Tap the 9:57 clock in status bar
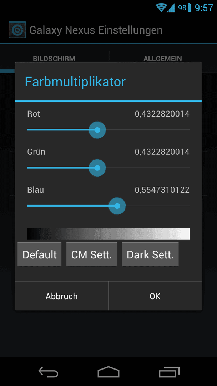Screen dimensions: 217x386 [204, 8]
